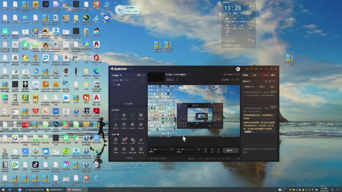Viewport: 342px width, 192px height.
Task: Open the live companion taskbar button
Action: coord(77,189)
